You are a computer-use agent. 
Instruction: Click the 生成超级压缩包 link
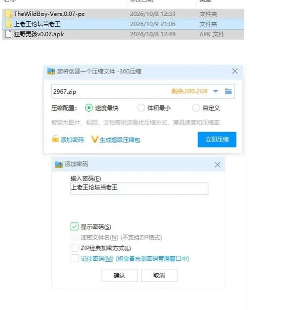(120, 140)
